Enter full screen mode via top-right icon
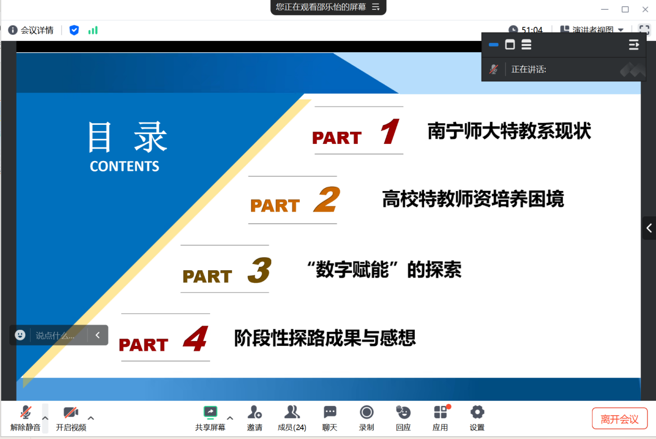 (644, 30)
